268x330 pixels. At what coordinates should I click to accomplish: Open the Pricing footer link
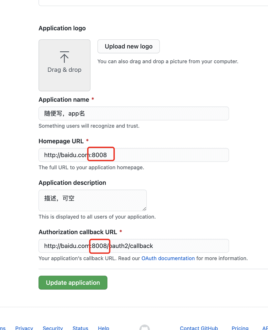(x=240, y=328)
